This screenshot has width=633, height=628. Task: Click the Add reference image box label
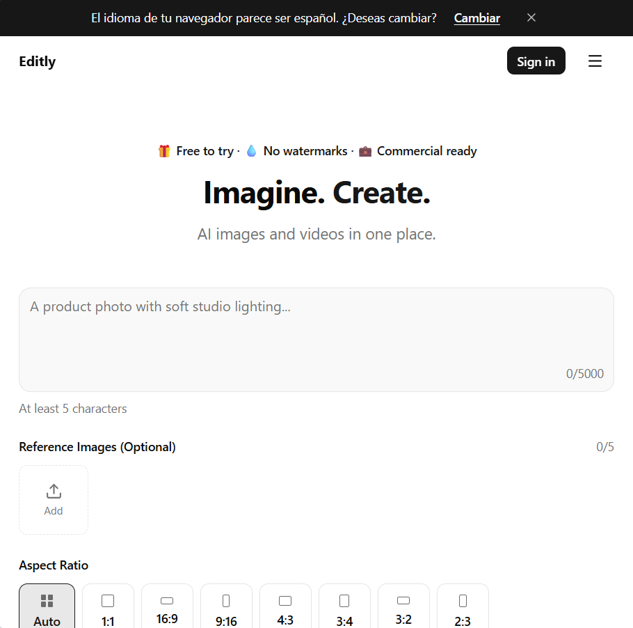pyautogui.click(x=54, y=511)
